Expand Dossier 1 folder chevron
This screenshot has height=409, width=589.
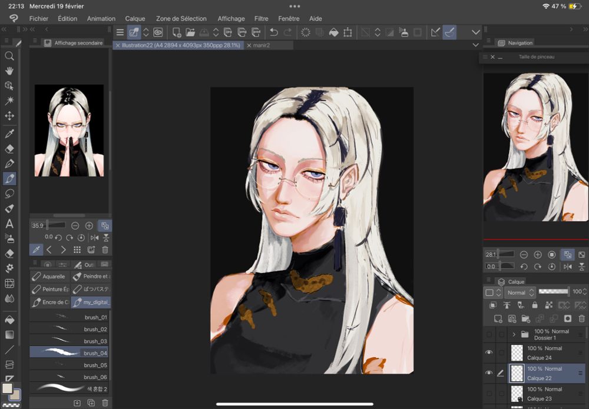pyautogui.click(x=514, y=334)
